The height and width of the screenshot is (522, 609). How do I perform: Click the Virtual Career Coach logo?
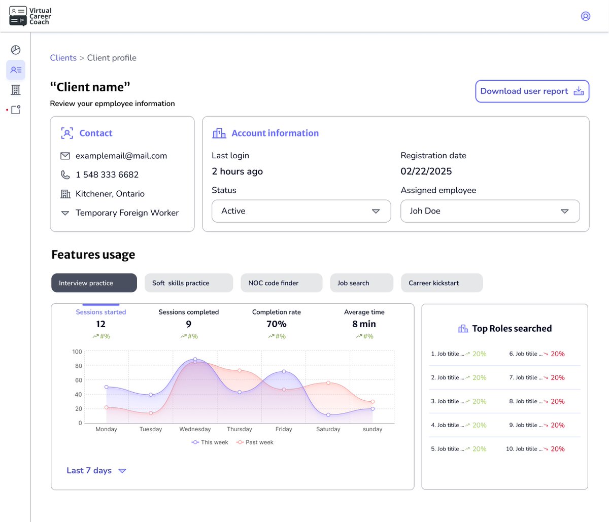click(30, 16)
